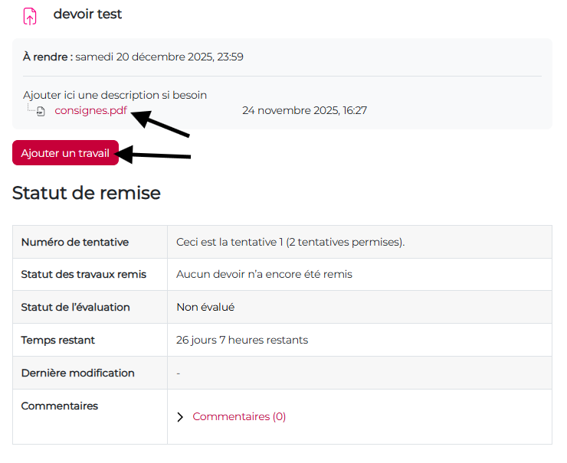Screen dimensions: 567x463
Task: Click the Aucun devoir n'a encore été remis text
Action: click(264, 274)
